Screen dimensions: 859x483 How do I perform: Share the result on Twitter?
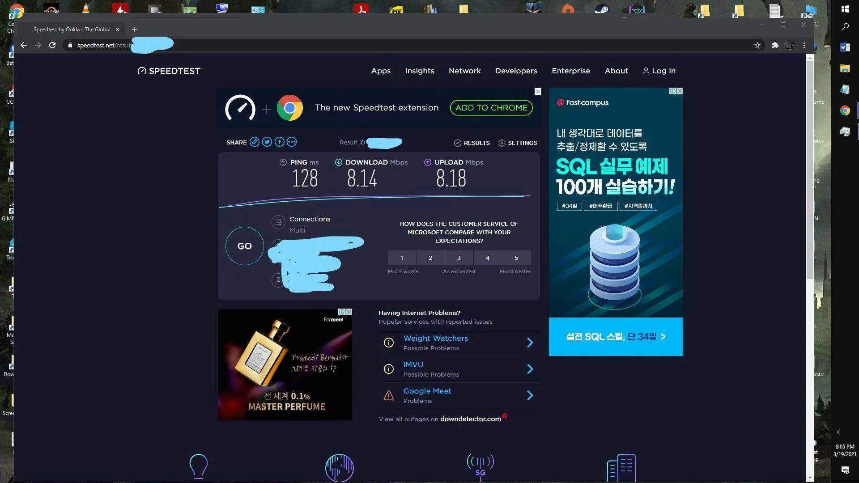point(267,142)
